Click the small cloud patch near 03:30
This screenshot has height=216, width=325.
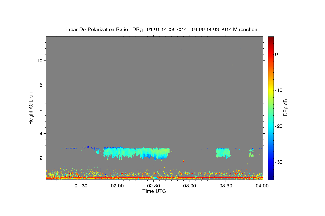click(223, 153)
